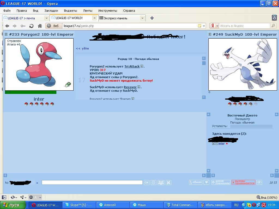Close the LEAGUE-17 WORLD! tab
279x209 pixels.
tap(95, 18)
